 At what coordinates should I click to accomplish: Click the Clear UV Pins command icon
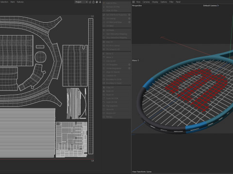pyautogui.click(x=104, y=11)
